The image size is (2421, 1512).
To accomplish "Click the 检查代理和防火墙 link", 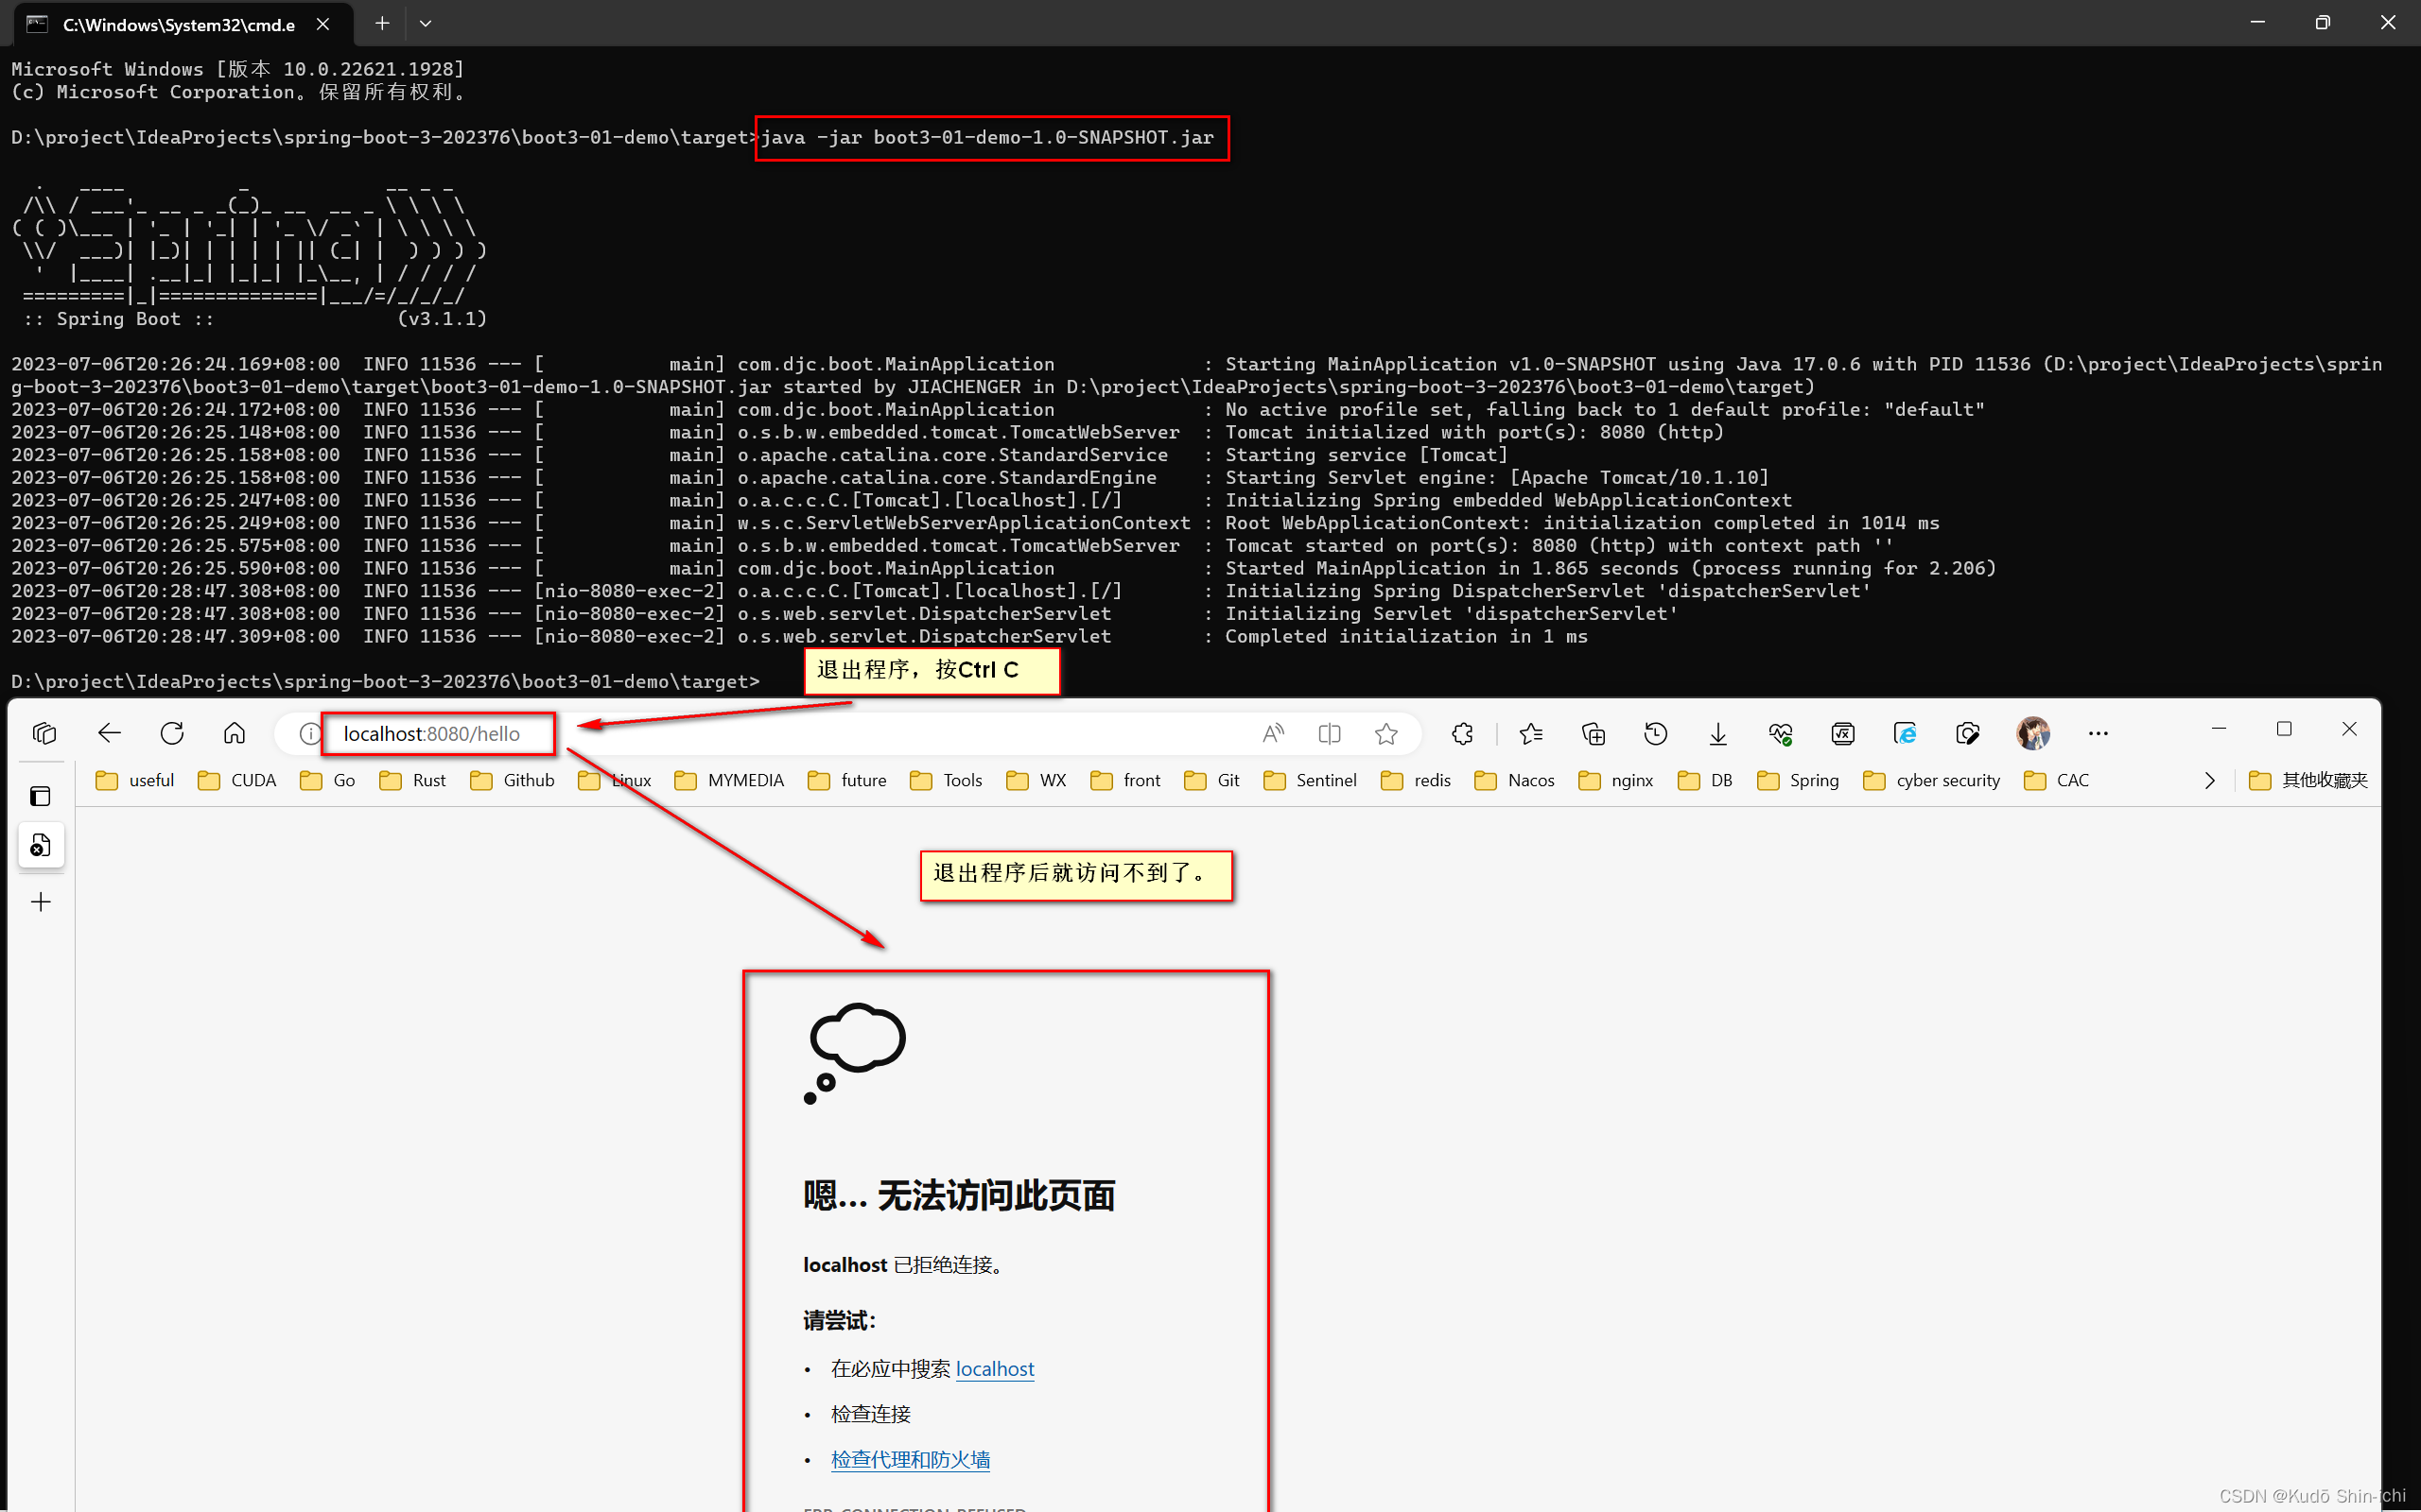I will (x=910, y=1458).
